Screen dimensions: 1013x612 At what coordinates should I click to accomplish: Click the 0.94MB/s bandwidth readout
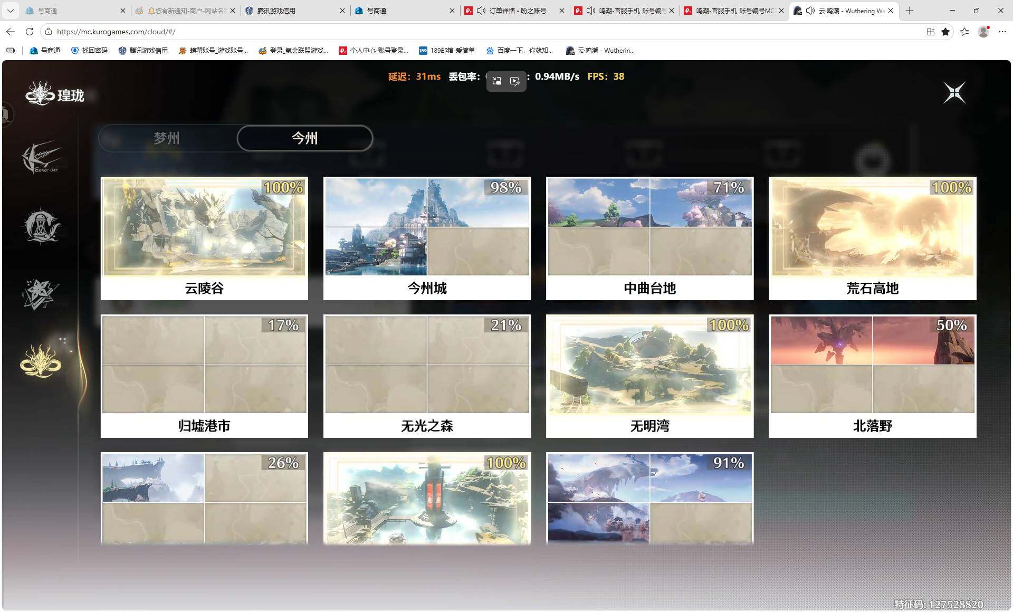(x=557, y=77)
